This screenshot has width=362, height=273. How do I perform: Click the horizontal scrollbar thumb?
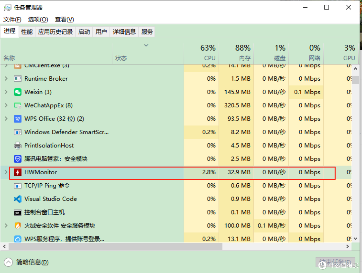pos(115,247)
